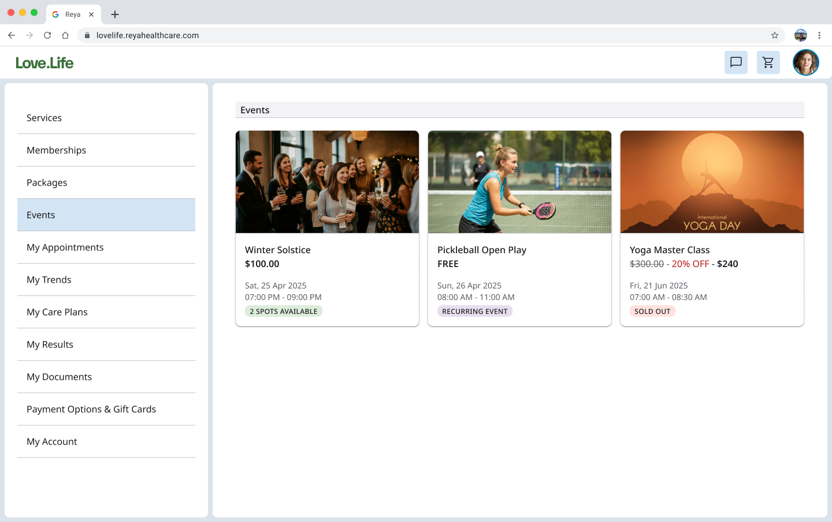
Task: Close the Reya browser tab
Action: tap(91, 14)
